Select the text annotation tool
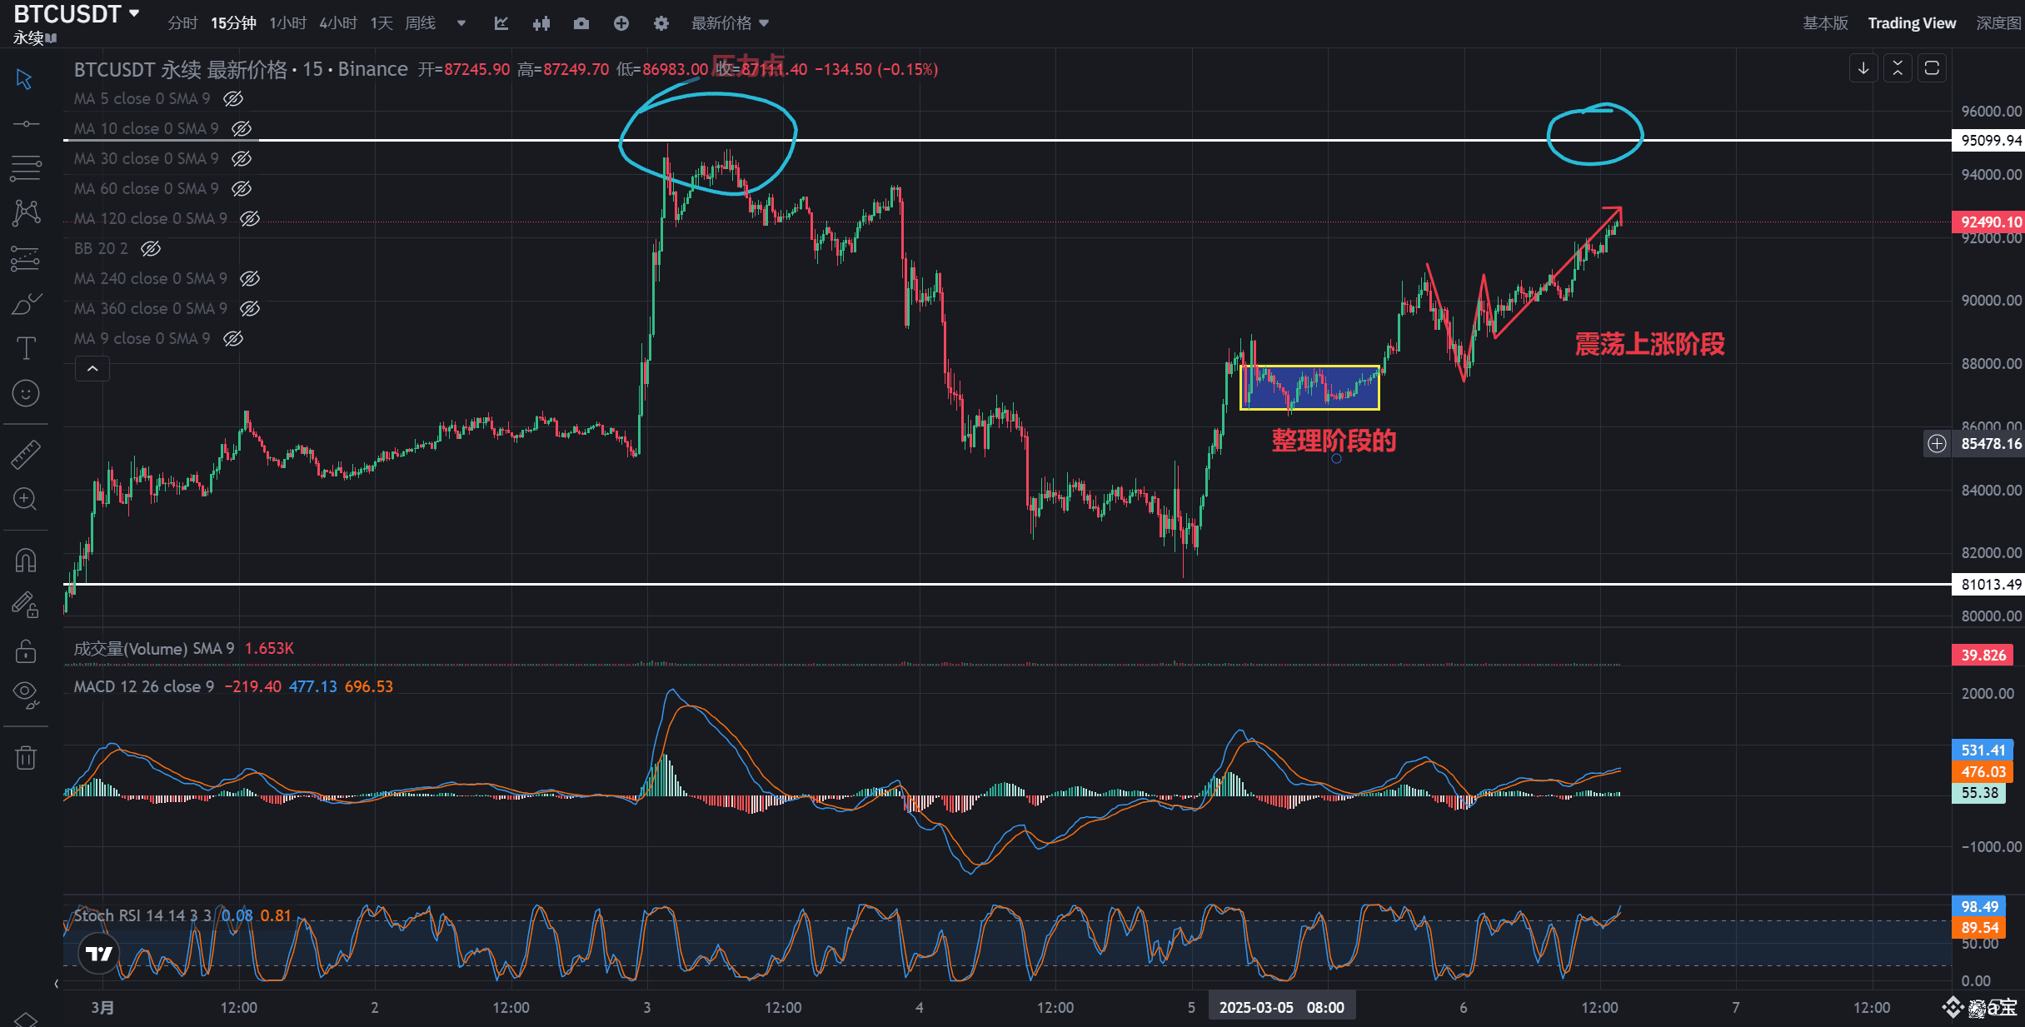 point(26,348)
